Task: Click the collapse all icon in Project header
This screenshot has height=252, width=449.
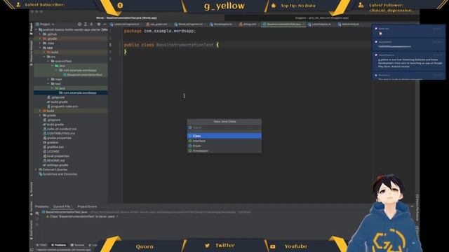Action: [92, 24]
